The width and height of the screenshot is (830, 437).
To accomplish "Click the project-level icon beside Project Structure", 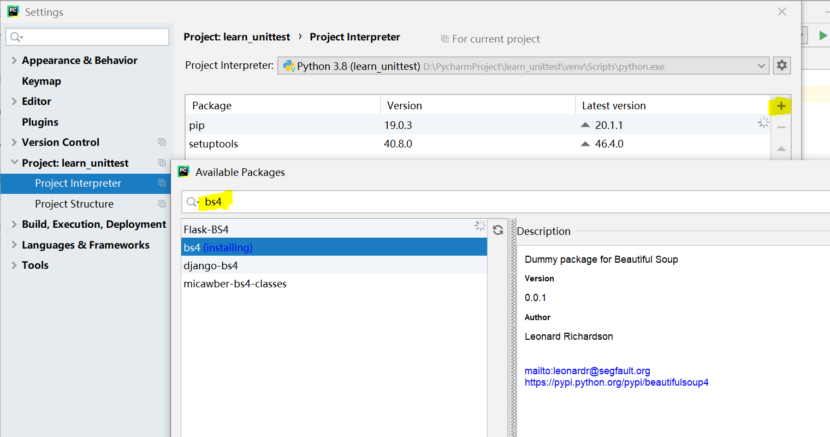I will (x=162, y=204).
